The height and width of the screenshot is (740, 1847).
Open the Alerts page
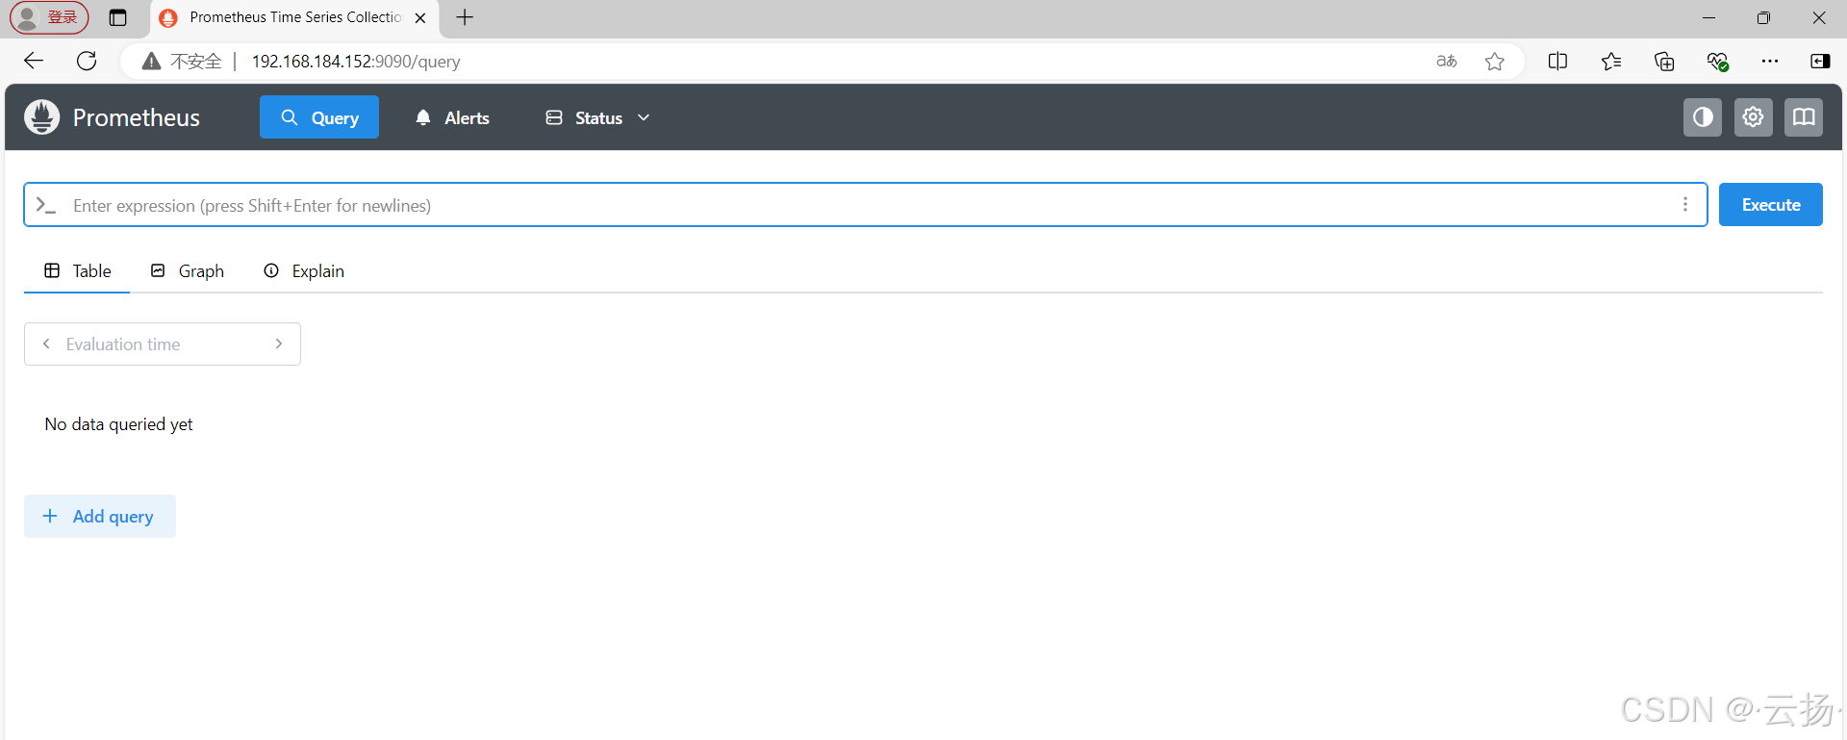coord(452,117)
